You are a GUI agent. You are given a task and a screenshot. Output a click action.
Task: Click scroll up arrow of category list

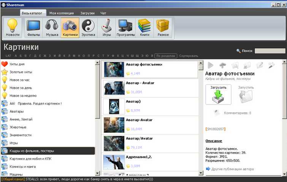click(97, 63)
